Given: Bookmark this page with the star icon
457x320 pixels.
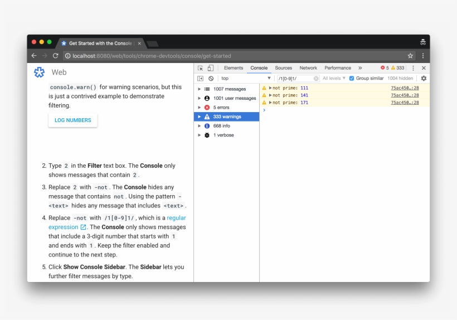Looking at the screenshot, I should pos(411,56).
